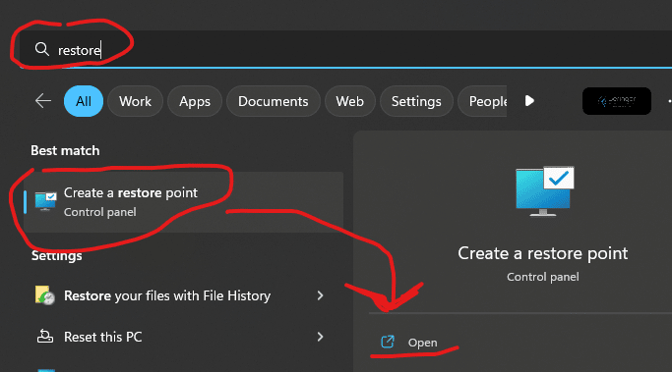Image resolution: width=672 pixels, height=372 pixels.
Task: Click the 'Create a restore point' preview title
Action: (x=542, y=253)
